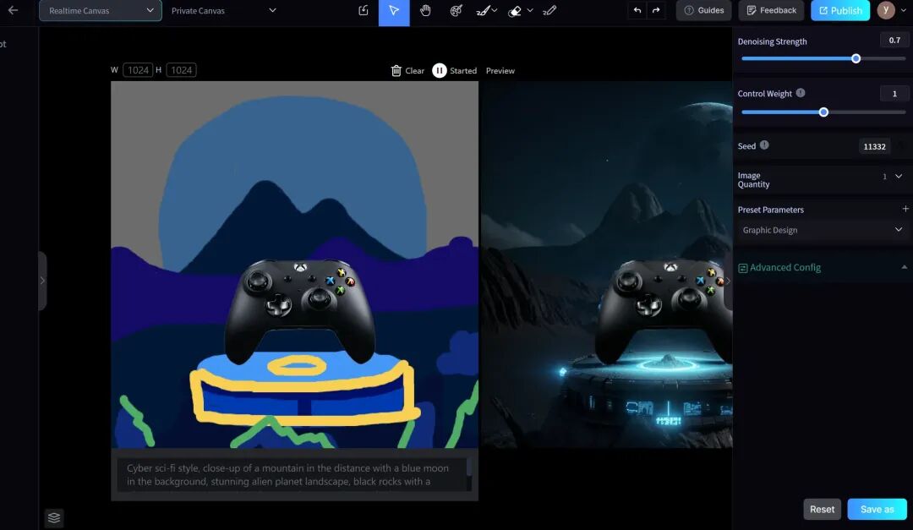Select the hand pan tool
The height and width of the screenshot is (530, 913).
click(x=425, y=10)
